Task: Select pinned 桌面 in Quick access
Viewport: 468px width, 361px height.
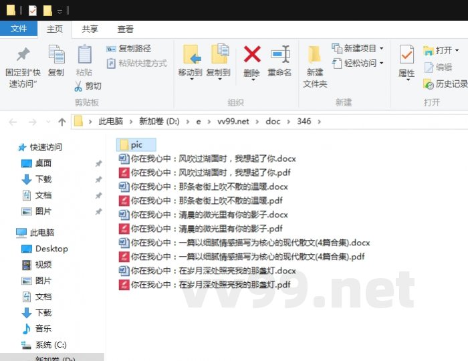Action: pyautogui.click(x=37, y=163)
